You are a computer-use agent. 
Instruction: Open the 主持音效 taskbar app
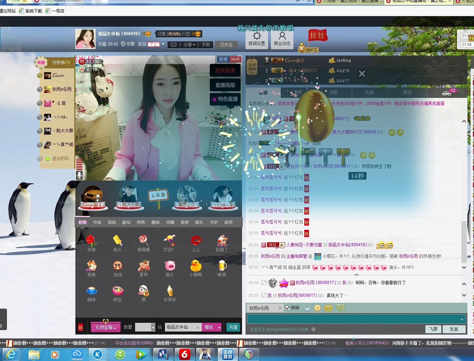(x=227, y=354)
